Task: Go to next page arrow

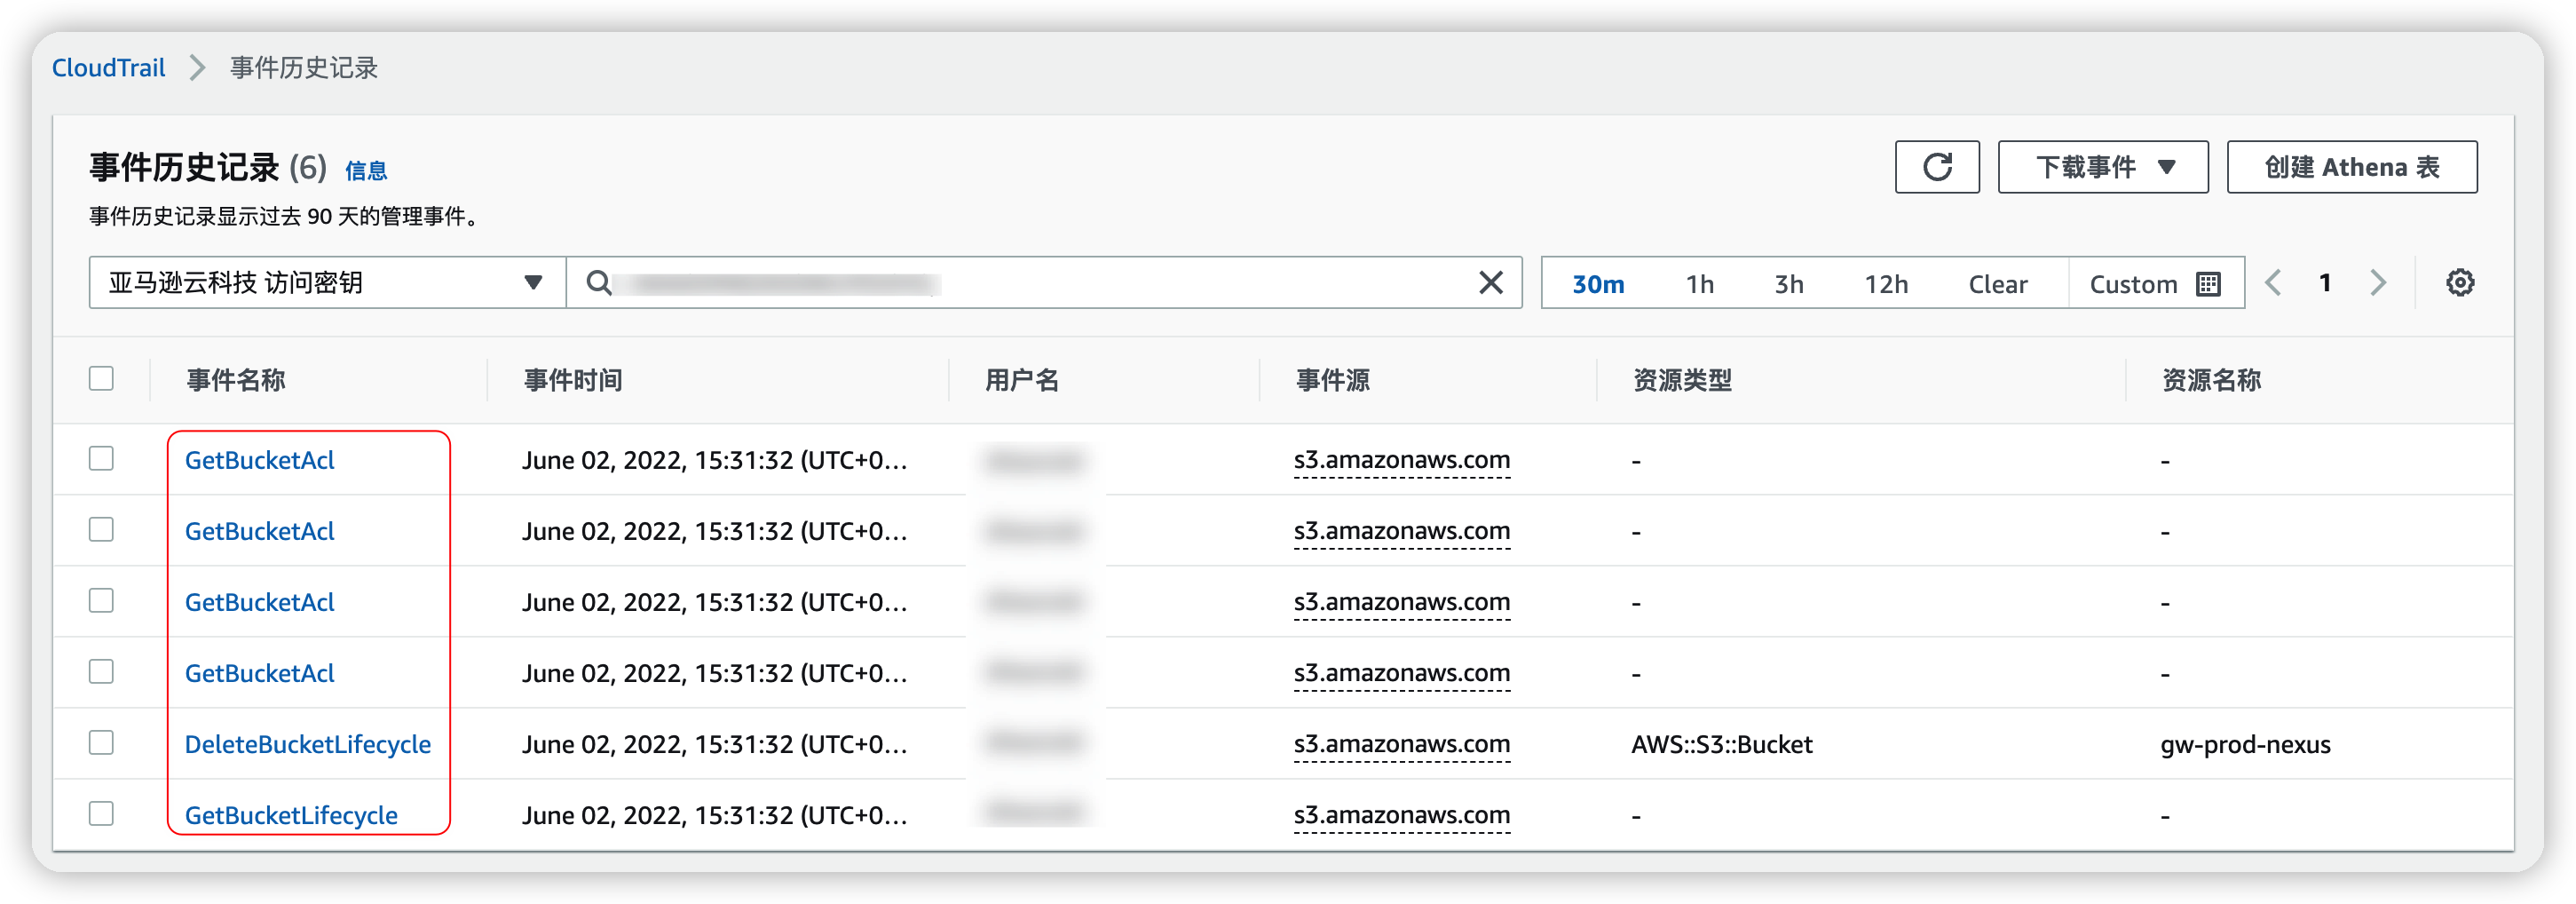Action: [2378, 283]
